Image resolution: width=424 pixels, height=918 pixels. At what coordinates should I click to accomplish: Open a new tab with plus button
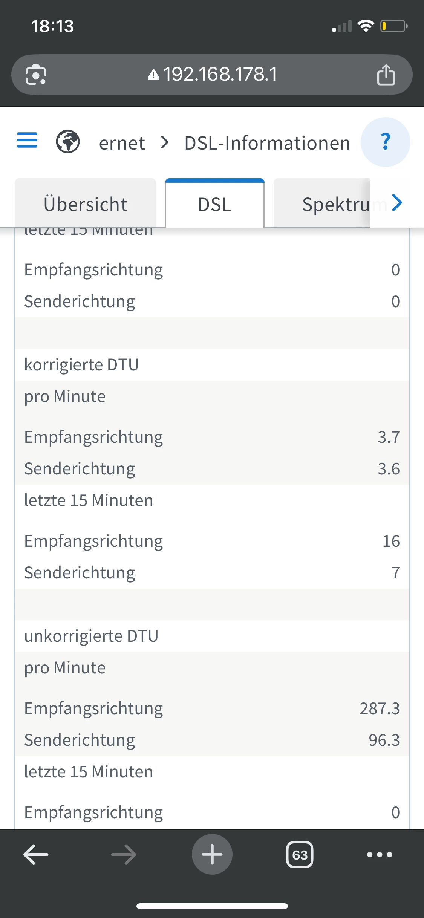tap(212, 854)
